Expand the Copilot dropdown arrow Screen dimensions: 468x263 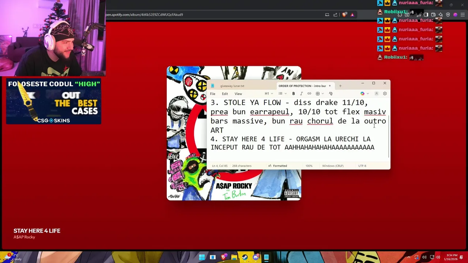pos(367,94)
